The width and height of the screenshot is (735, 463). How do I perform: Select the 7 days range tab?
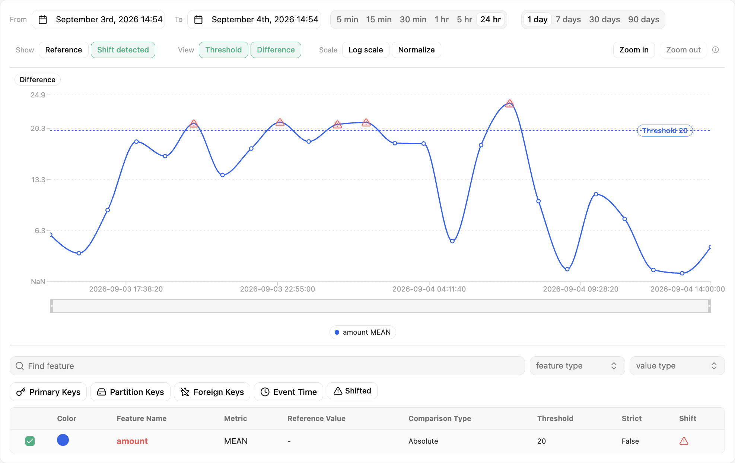click(x=568, y=20)
